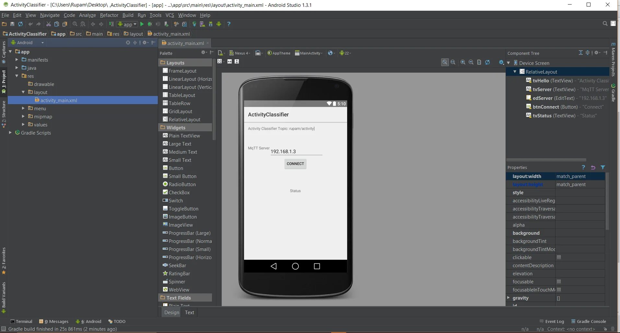The height and width of the screenshot is (333, 620).
Task: Open the VCS menu
Action: click(x=170, y=15)
